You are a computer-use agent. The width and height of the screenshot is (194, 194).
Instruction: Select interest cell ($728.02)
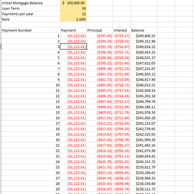tap(122, 41)
